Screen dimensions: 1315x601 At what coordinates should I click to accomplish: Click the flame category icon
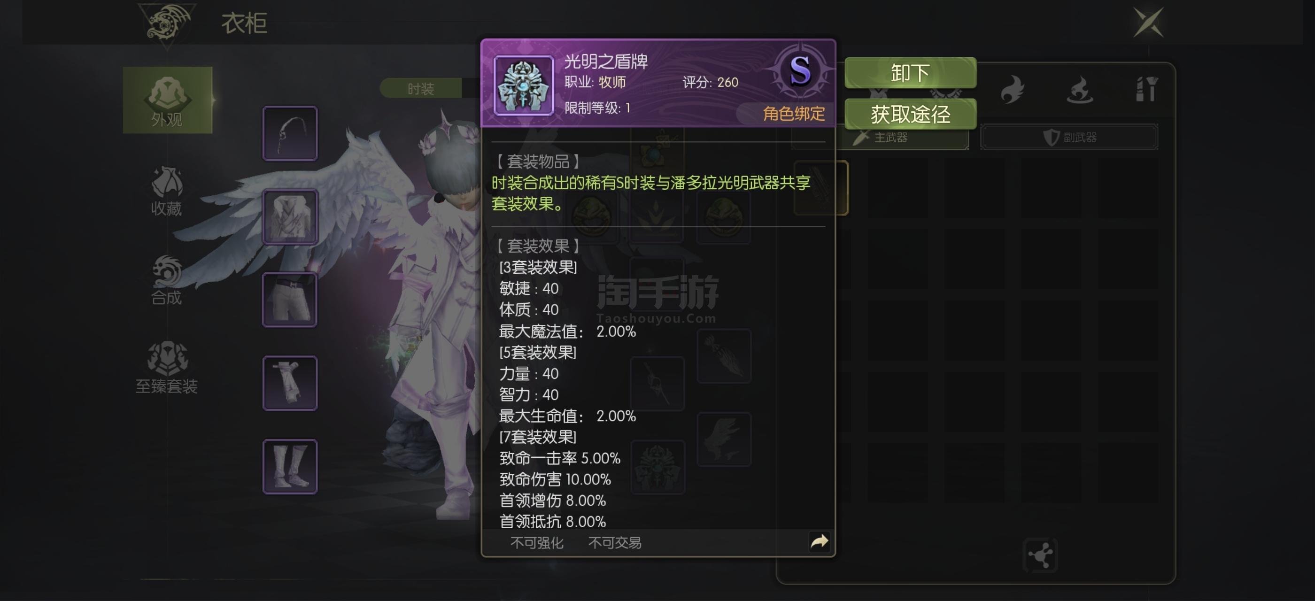1013,89
